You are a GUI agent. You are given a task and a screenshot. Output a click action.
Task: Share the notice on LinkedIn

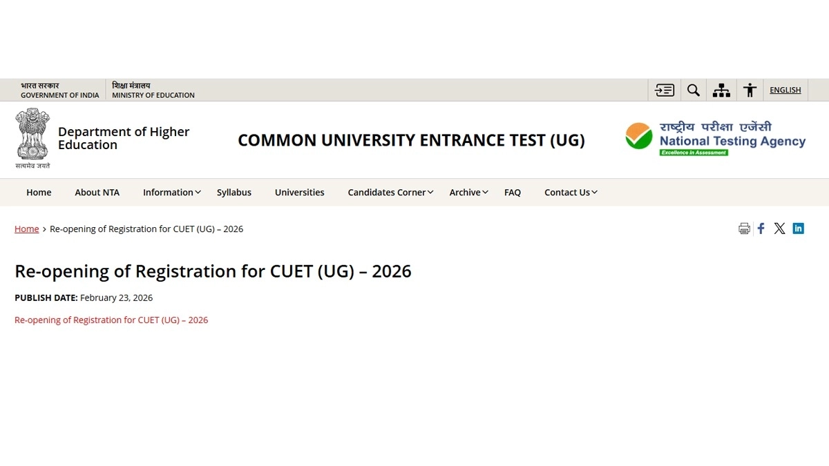coord(798,228)
